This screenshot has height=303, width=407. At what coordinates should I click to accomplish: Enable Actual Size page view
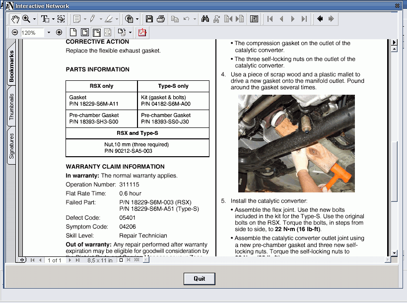pos(73,33)
